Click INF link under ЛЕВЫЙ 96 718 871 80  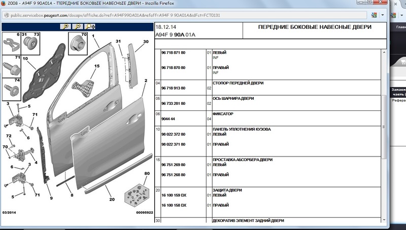click(x=215, y=58)
